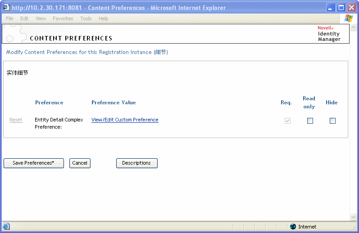
Task: Enable the Hide checkbox
Action: click(x=332, y=121)
